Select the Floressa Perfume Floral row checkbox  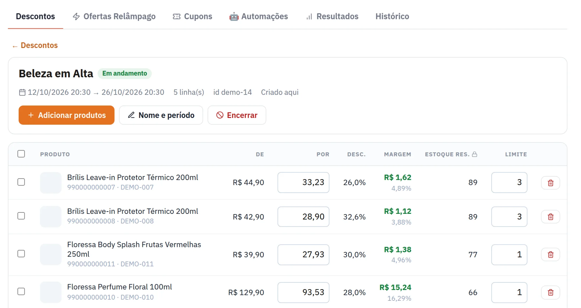[x=21, y=291]
